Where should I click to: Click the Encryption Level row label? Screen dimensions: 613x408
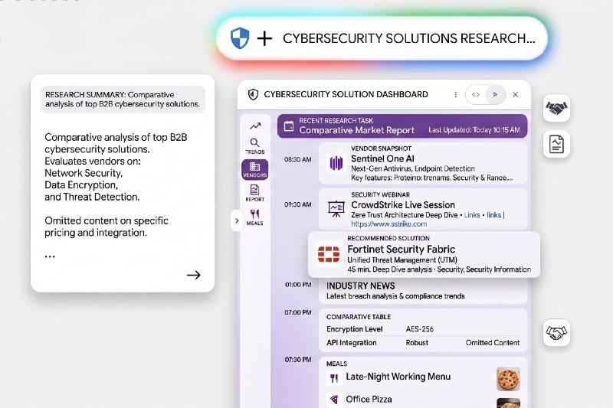point(355,329)
